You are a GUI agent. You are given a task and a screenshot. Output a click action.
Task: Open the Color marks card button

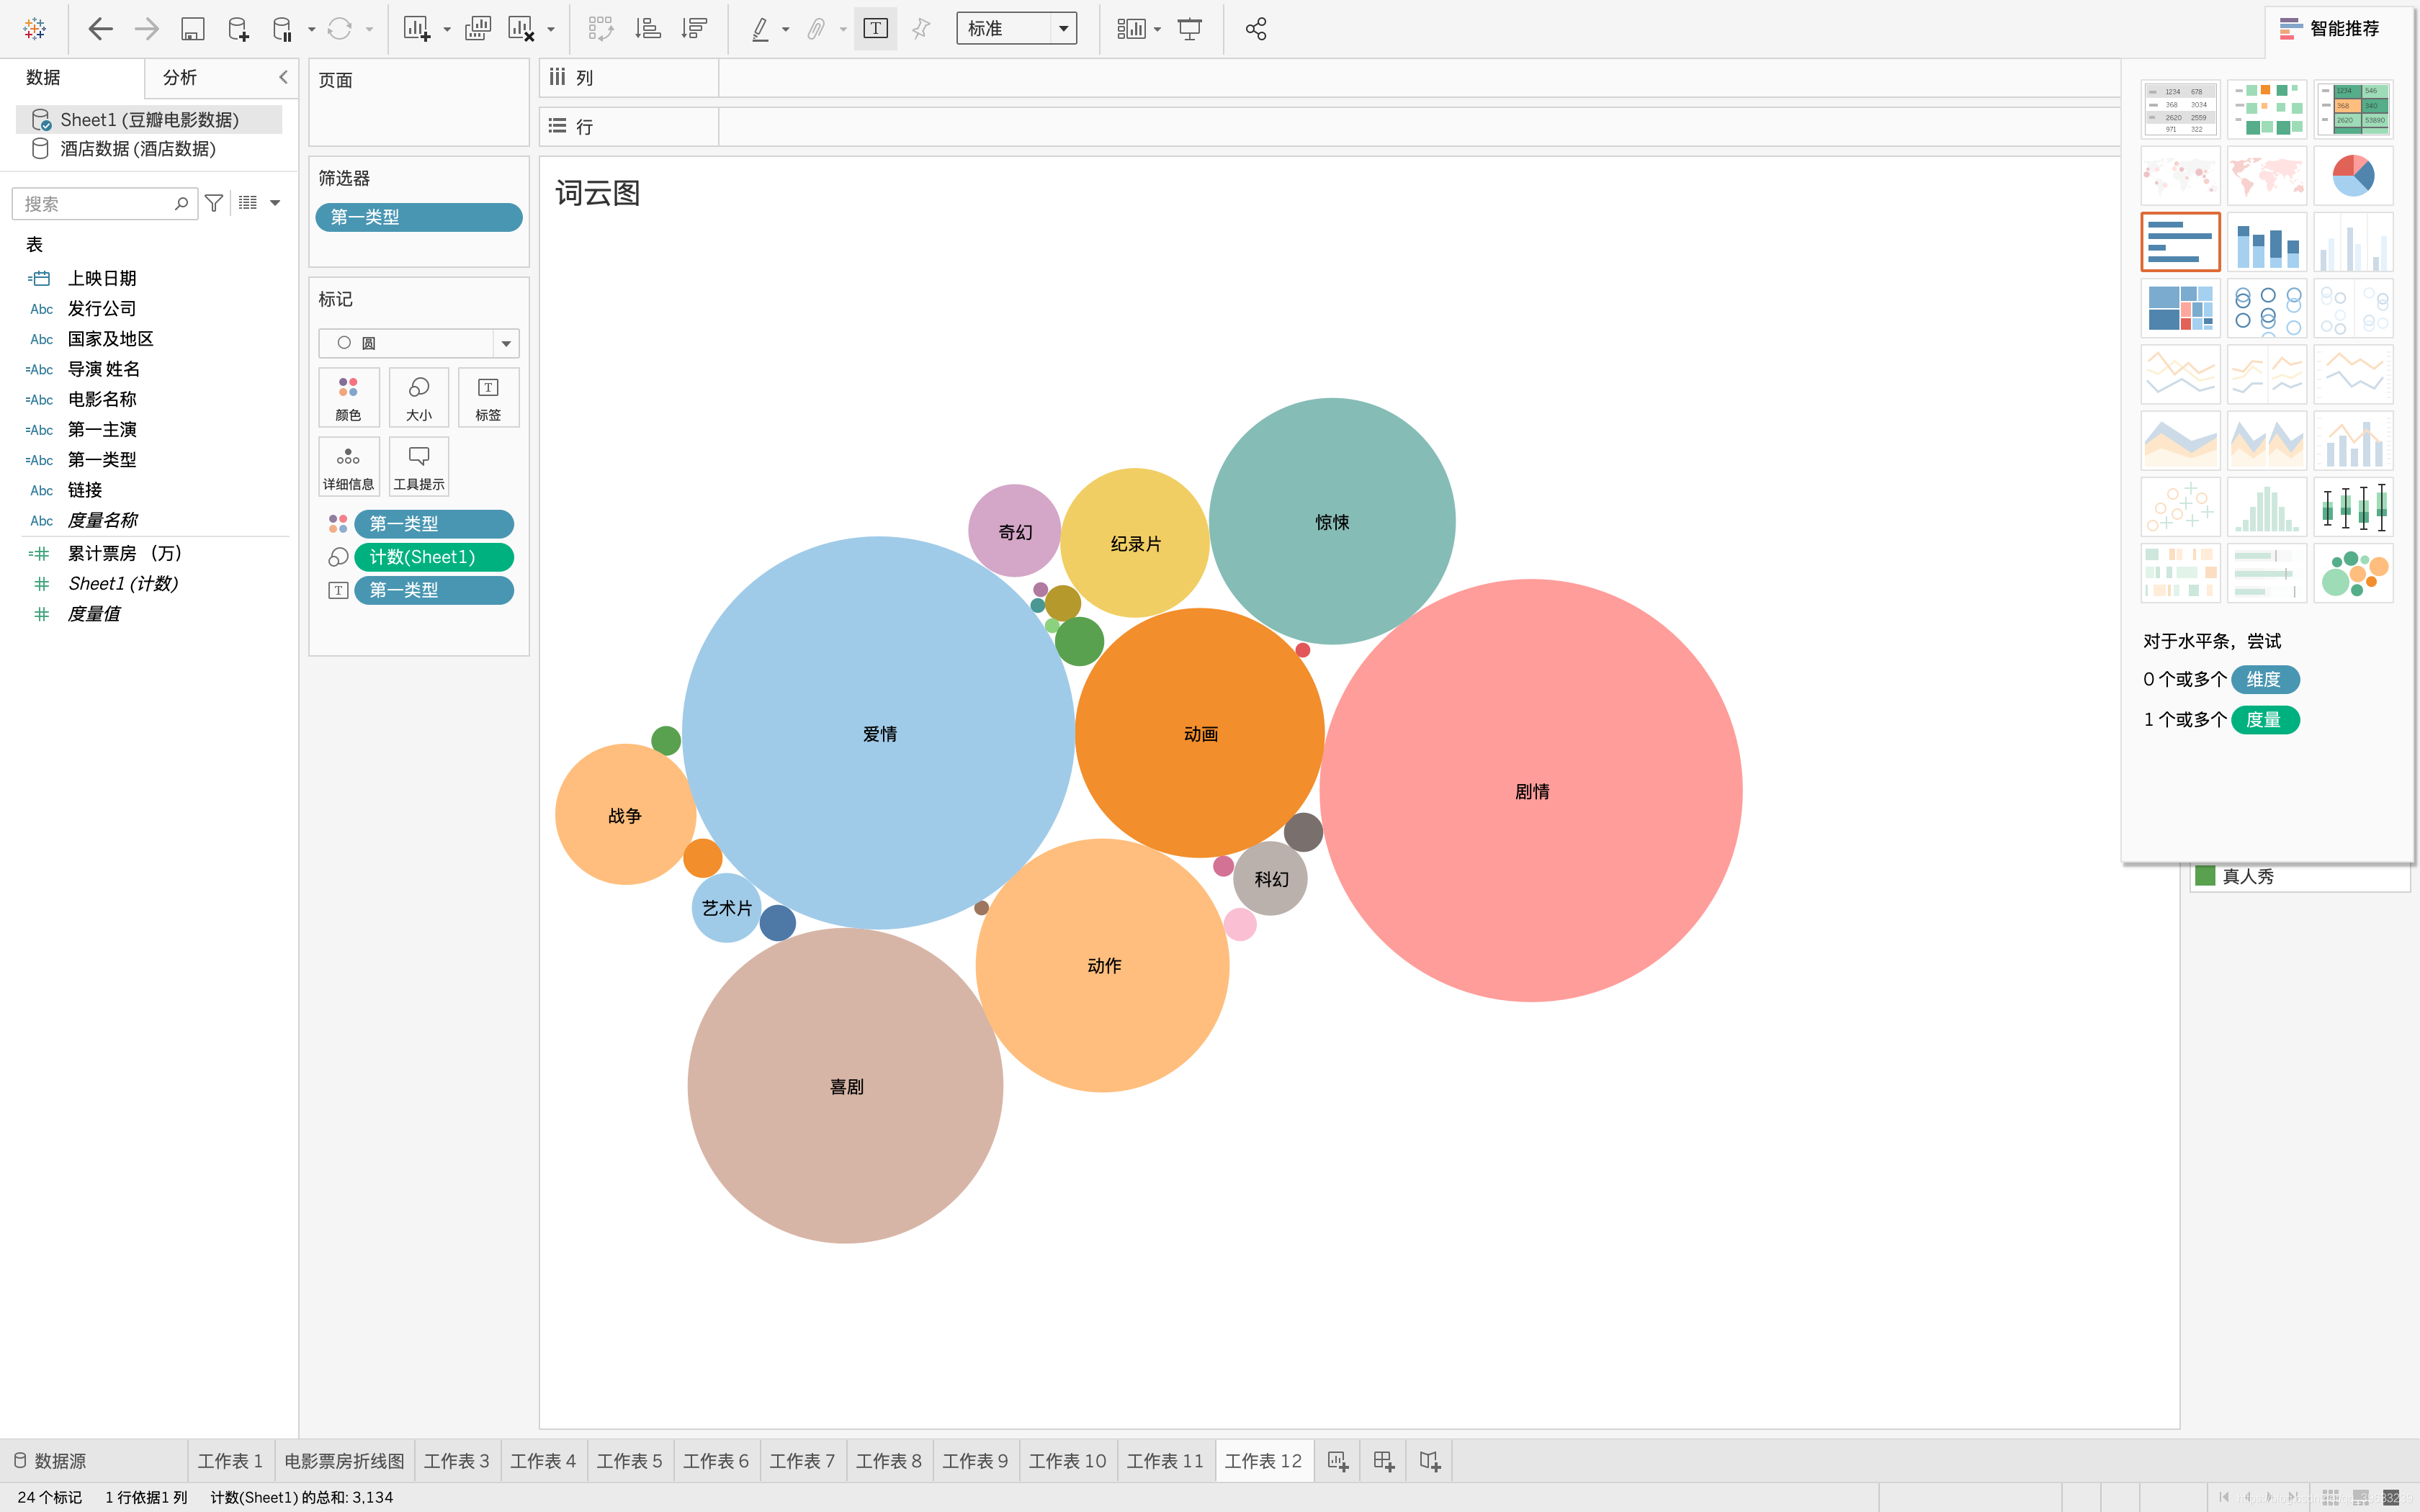[x=348, y=397]
